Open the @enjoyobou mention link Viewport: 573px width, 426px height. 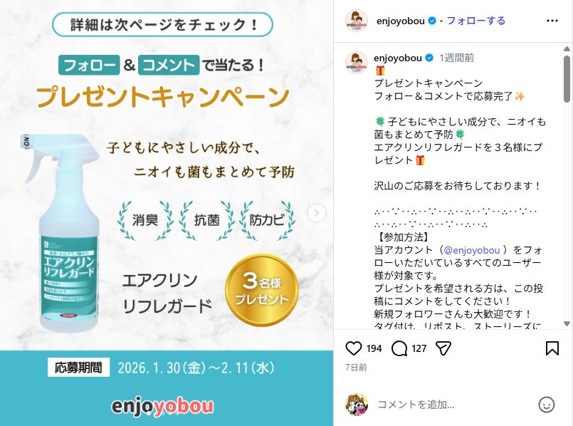point(471,250)
